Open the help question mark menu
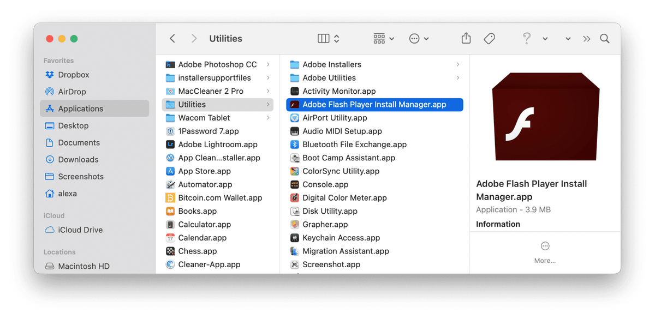This screenshot has width=655, height=319. click(526, 38)
